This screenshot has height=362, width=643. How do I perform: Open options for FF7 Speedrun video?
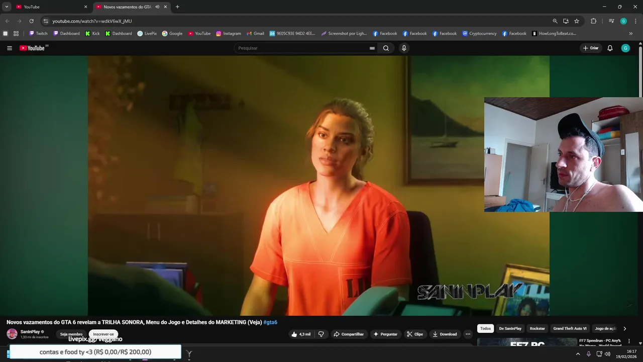[x=629, y=341]
